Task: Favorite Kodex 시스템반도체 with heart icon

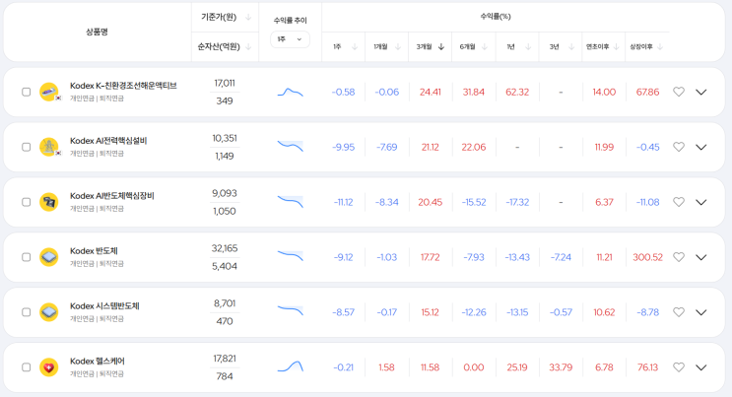Action: click(x=679, y=312)
